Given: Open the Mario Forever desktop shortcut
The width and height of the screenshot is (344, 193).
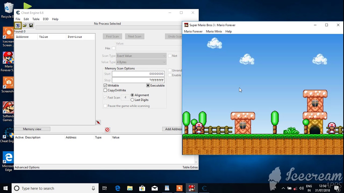Looking at the screenshot, I should click(x=8, y=62).
